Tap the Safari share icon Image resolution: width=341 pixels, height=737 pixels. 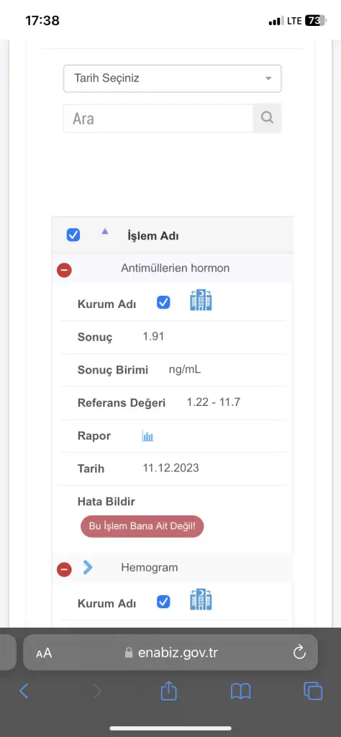click(168, 691)
